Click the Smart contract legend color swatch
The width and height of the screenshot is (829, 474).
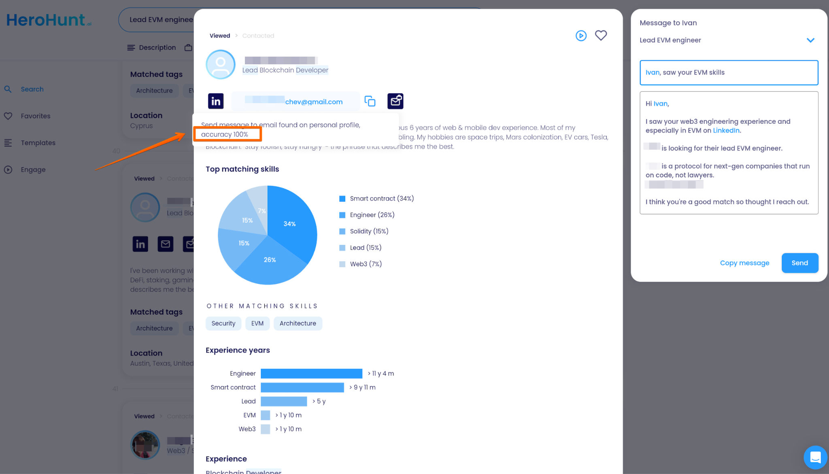point(342,199)
